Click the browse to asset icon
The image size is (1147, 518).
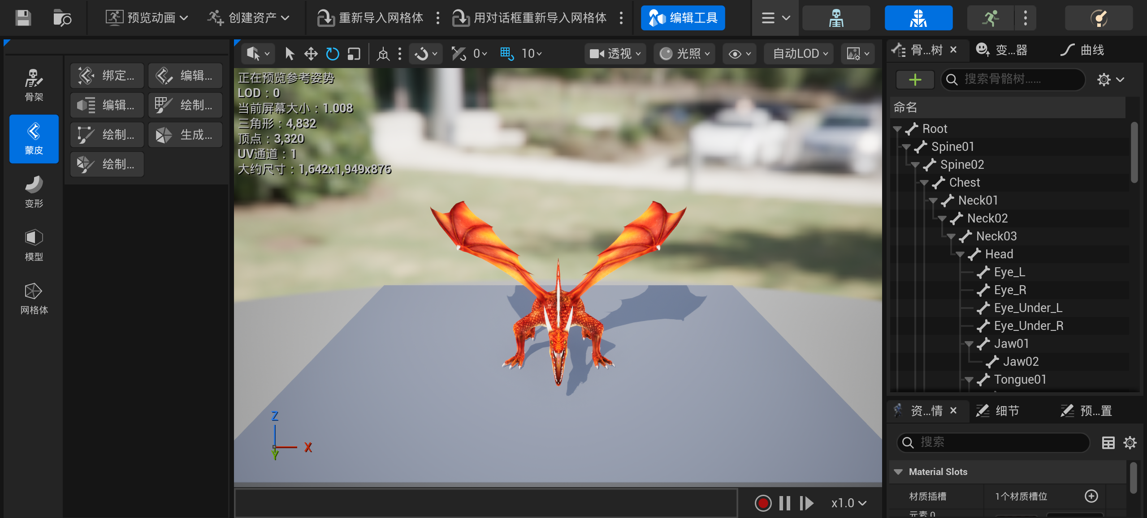[62, 18]
